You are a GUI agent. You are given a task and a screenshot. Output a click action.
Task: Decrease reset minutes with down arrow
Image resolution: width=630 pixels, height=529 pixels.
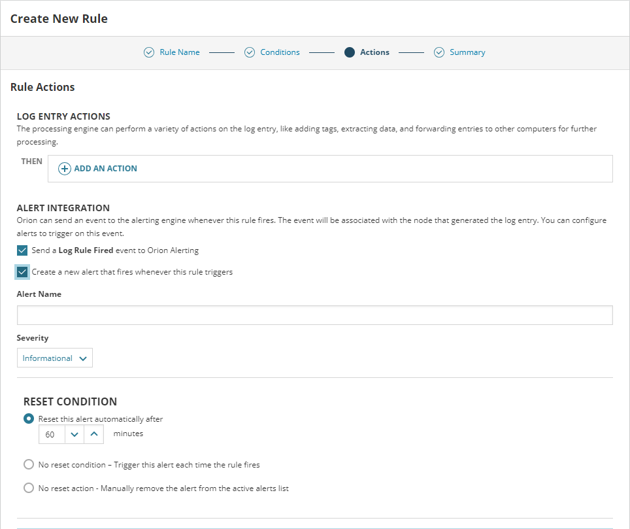75,434
